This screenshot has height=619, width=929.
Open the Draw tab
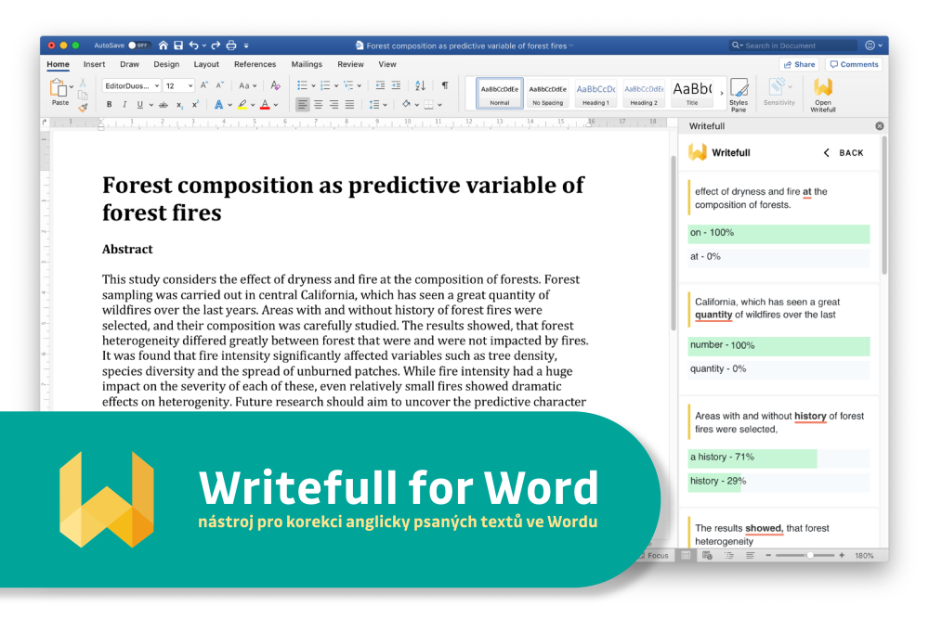(129, 64)
